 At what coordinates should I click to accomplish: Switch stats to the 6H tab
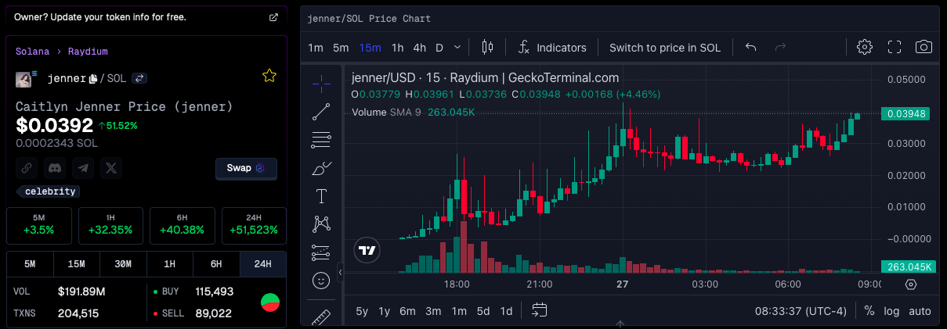pos(216,264)
